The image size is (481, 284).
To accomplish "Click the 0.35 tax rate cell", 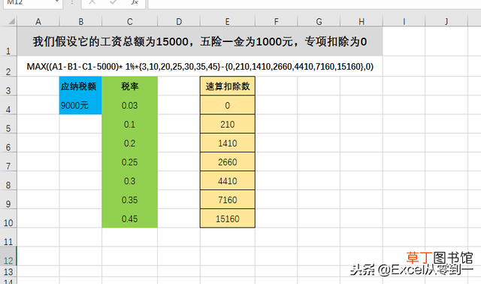I will pyautogui.click(x=130, y=200).
